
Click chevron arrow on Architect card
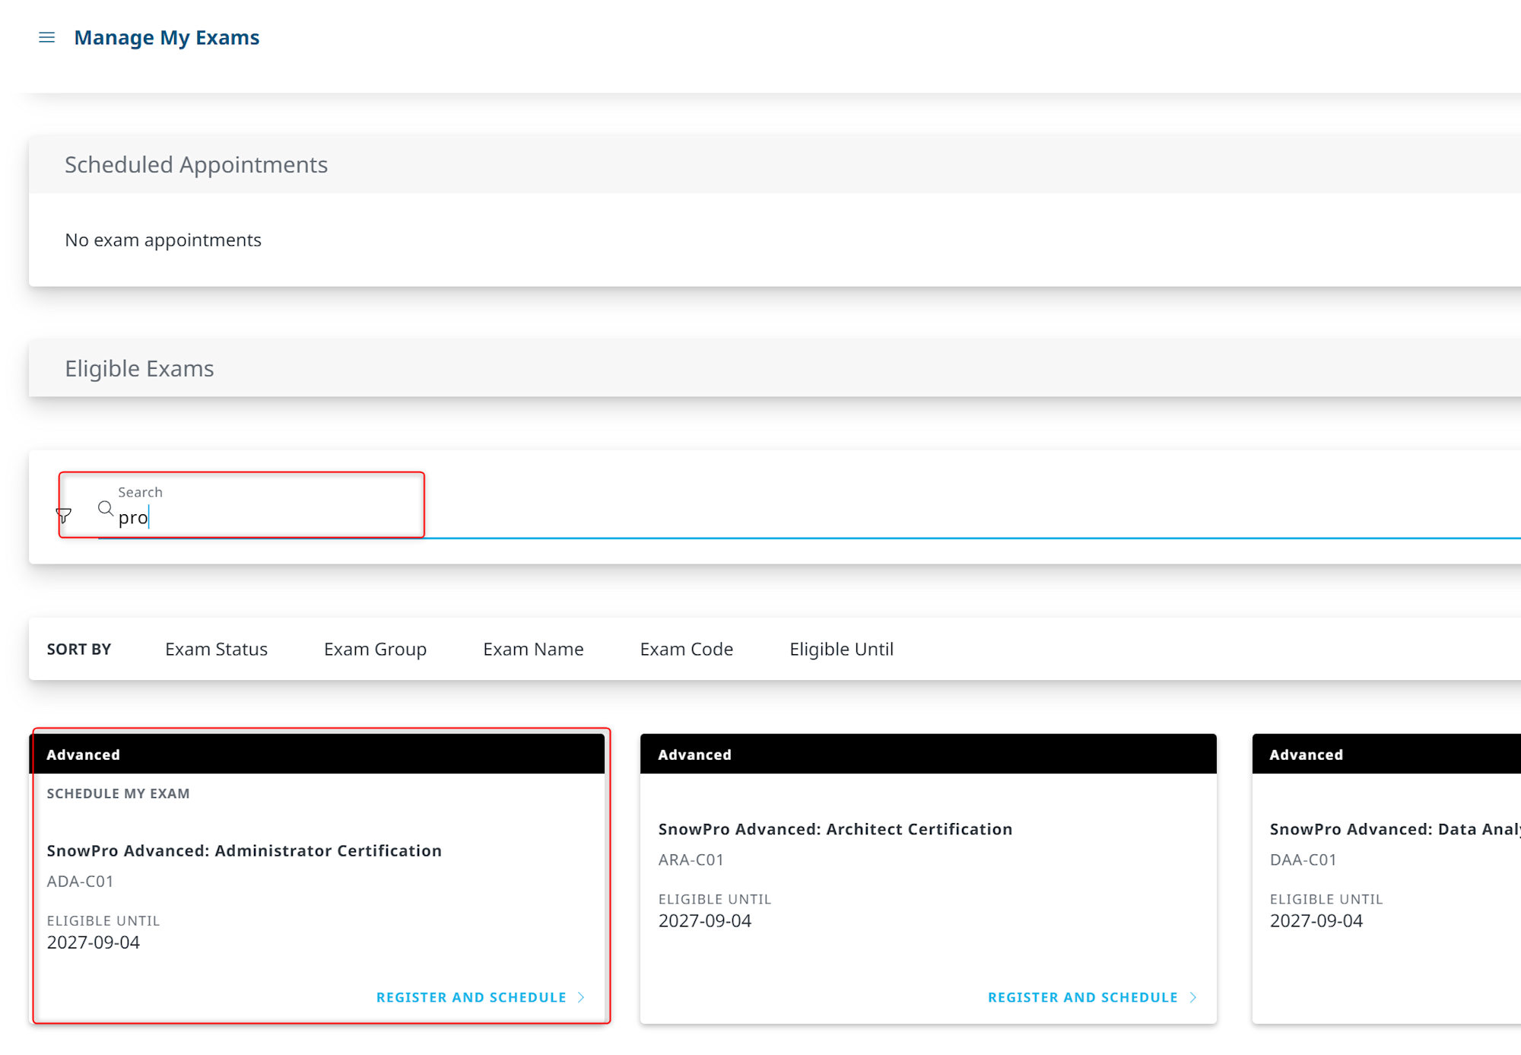click(1193, 997)
